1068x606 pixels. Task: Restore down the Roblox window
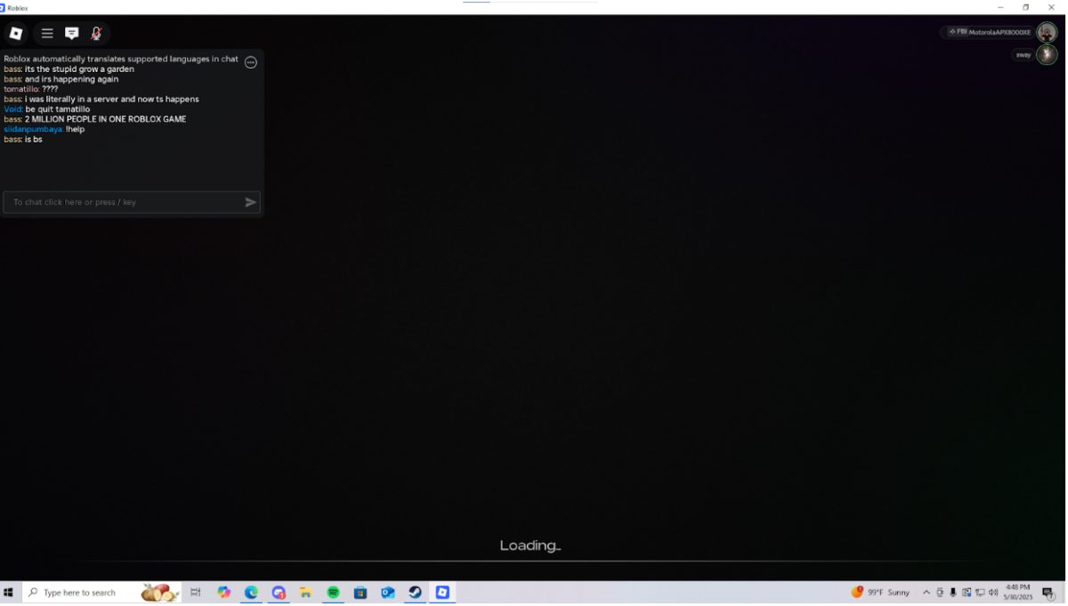point(1025,7)
